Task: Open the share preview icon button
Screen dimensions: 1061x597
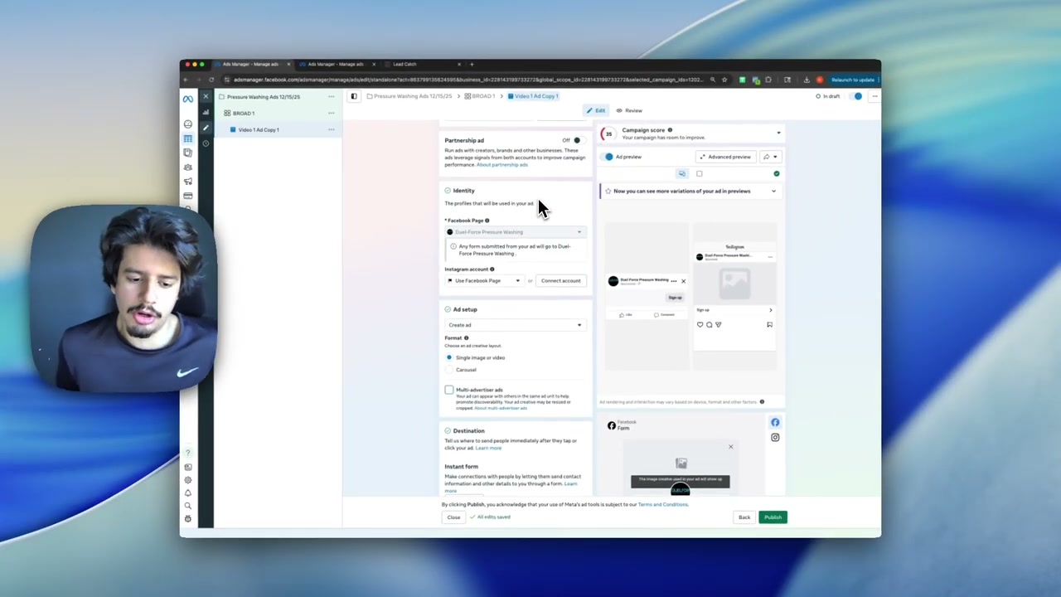Action: (770, 157)
